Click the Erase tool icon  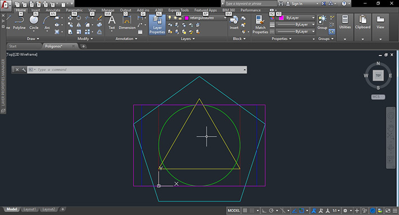pos(99,18)
